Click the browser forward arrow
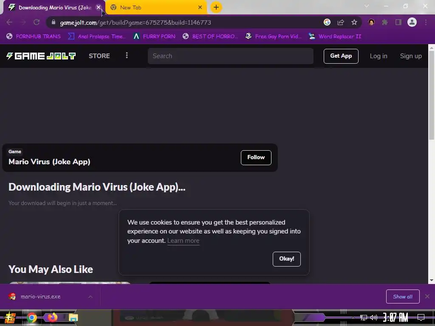435x326 pixels. point(23,22)
